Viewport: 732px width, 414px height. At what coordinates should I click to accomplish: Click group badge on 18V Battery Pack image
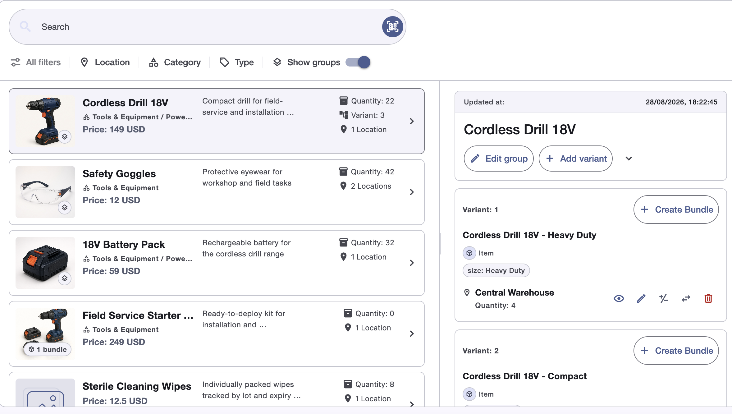(65, 278)
